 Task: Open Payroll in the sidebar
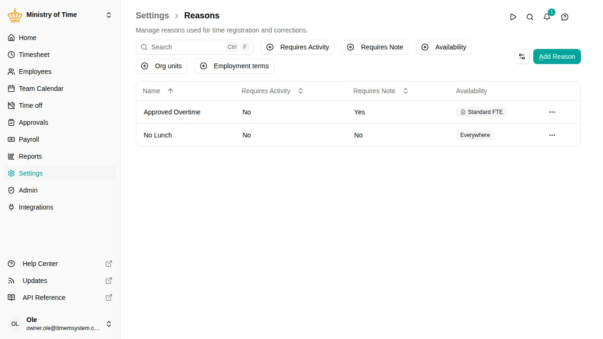(x=60, y=139)
